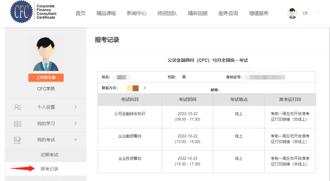Click the 15:30 - 17:30 exam time cell

point(188,161)
